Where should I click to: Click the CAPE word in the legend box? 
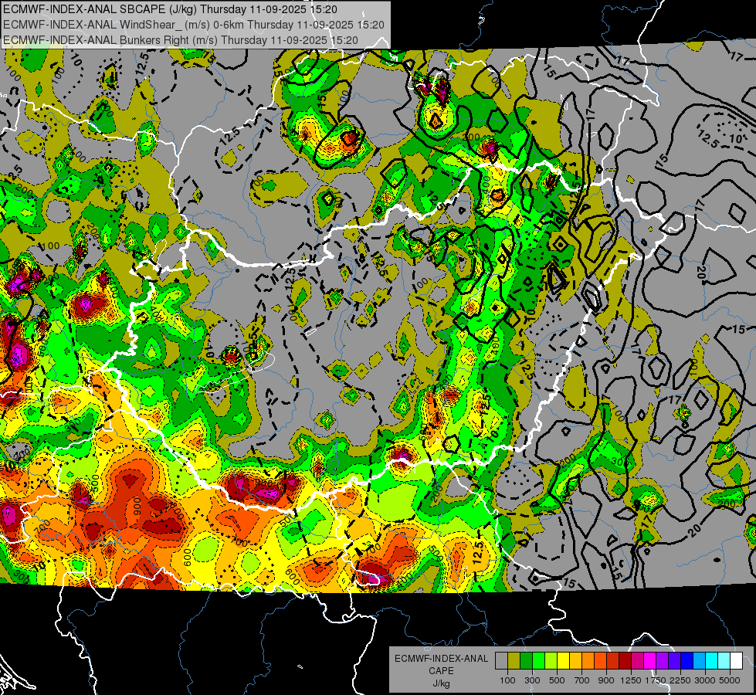click(x=441, y=670)
